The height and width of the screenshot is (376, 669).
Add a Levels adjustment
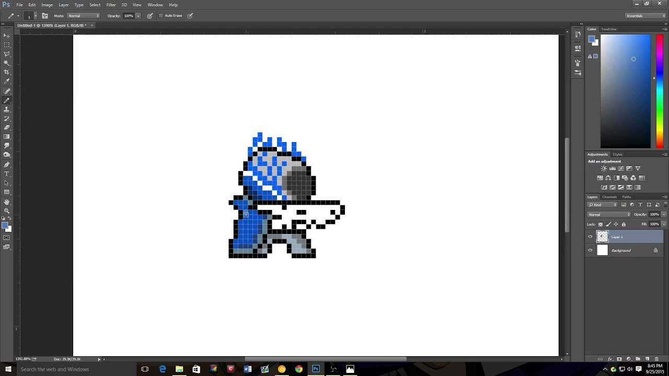click(613, 169)
